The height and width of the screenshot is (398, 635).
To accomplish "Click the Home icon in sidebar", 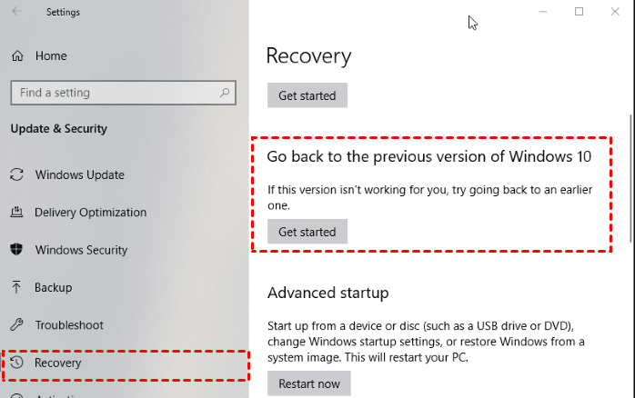I will click(x=17, y=56).
